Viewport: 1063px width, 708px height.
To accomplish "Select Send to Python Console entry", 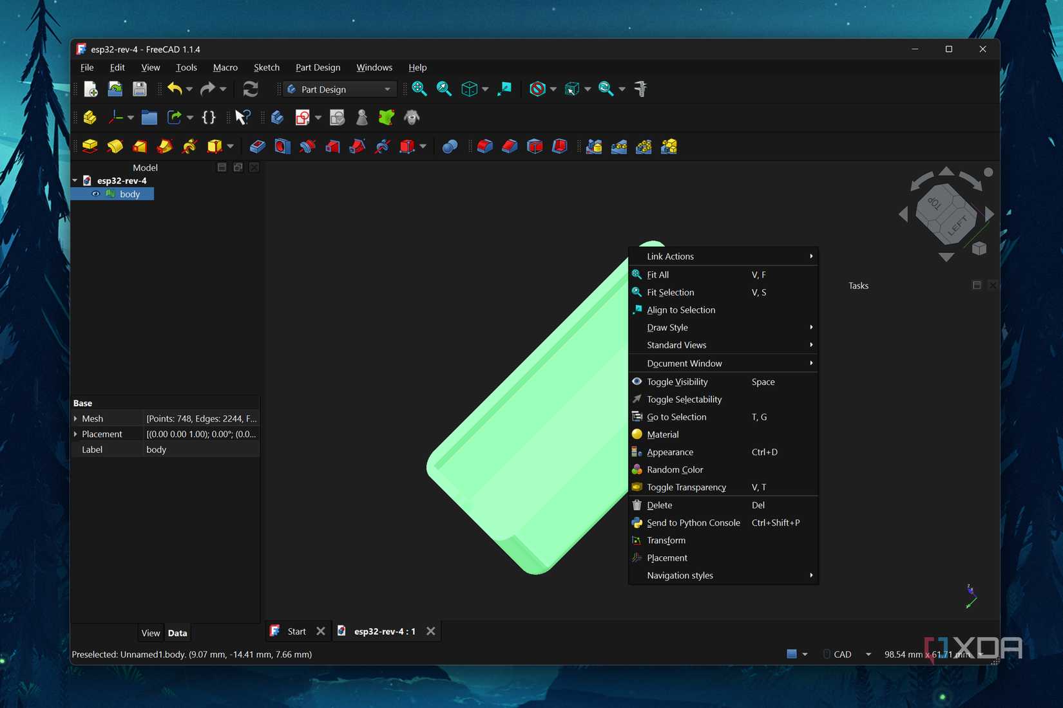I will click(x=723, y=523).
